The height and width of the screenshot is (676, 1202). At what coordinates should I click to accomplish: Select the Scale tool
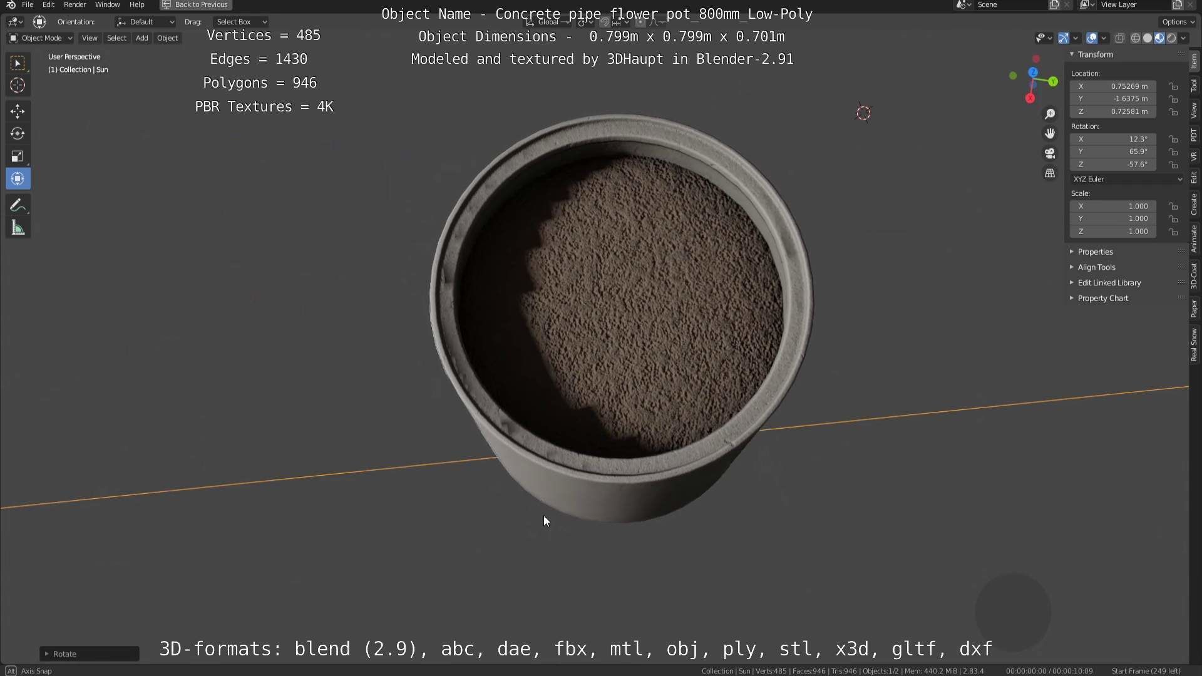[18, 156]
